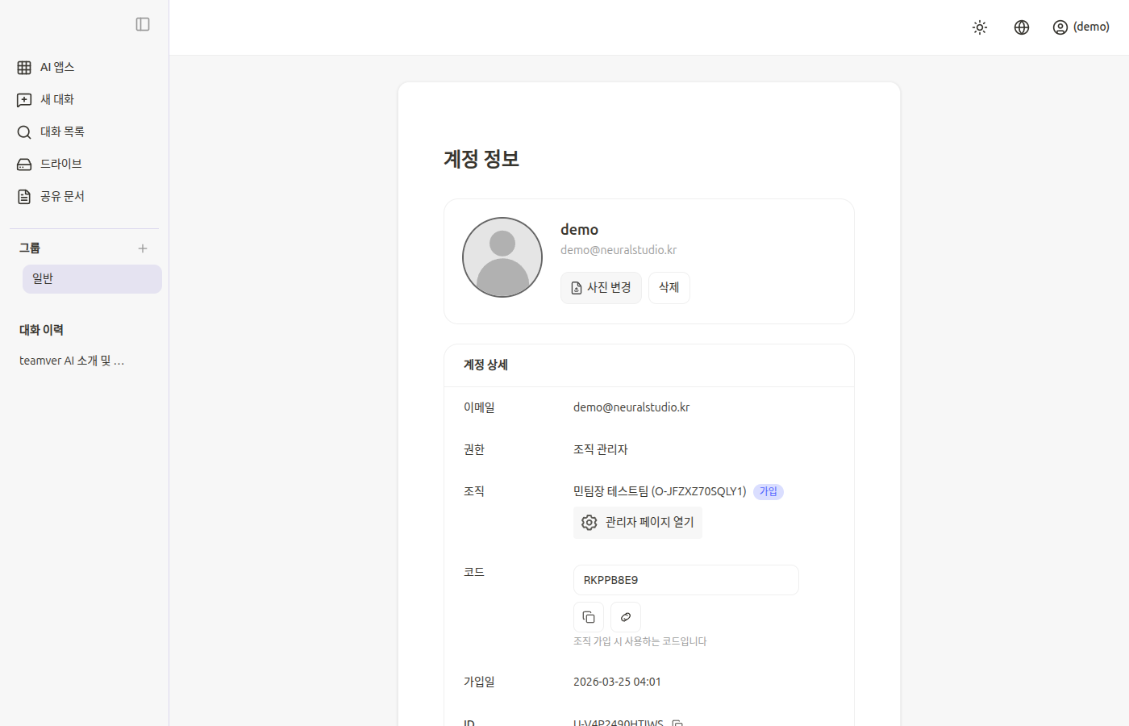Click 삭제 to remove profile photo
This screenshot has height=726, width=1129.
pos(669,288)
